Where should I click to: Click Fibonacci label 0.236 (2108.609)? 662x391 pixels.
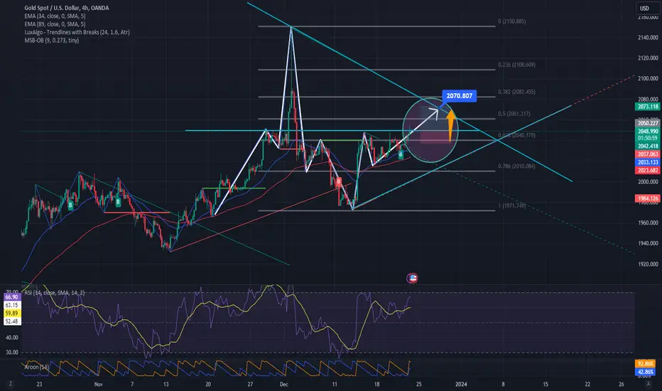point(517,65)
